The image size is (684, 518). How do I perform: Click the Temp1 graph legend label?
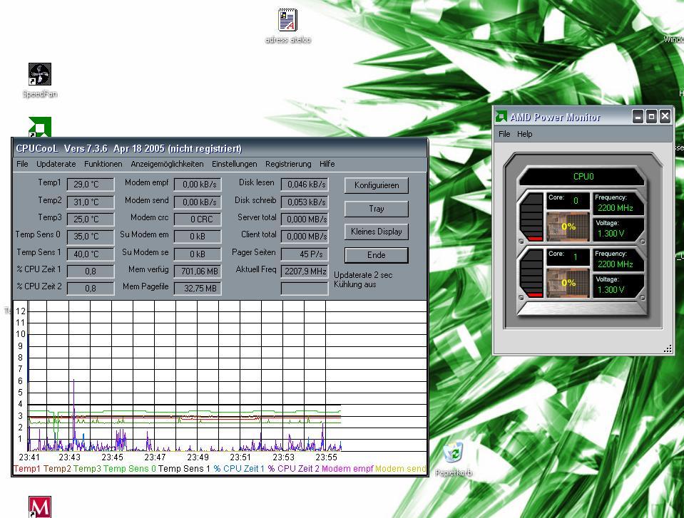(28, 469)
